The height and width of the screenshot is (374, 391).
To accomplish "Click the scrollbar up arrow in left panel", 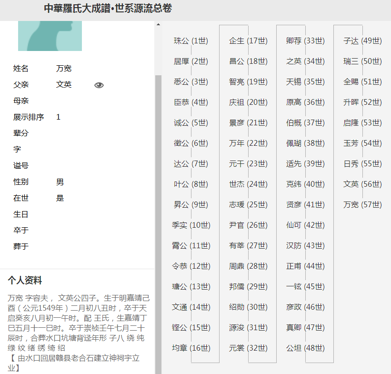I will pyautogui.click(x=158, y=24).
